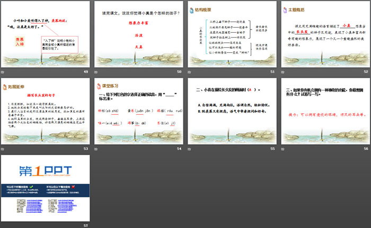Select slide 54 with the 课堂练习 heading
Image resolution: width=371 pixels, height=228 pixels.
(x=139, y=111)
